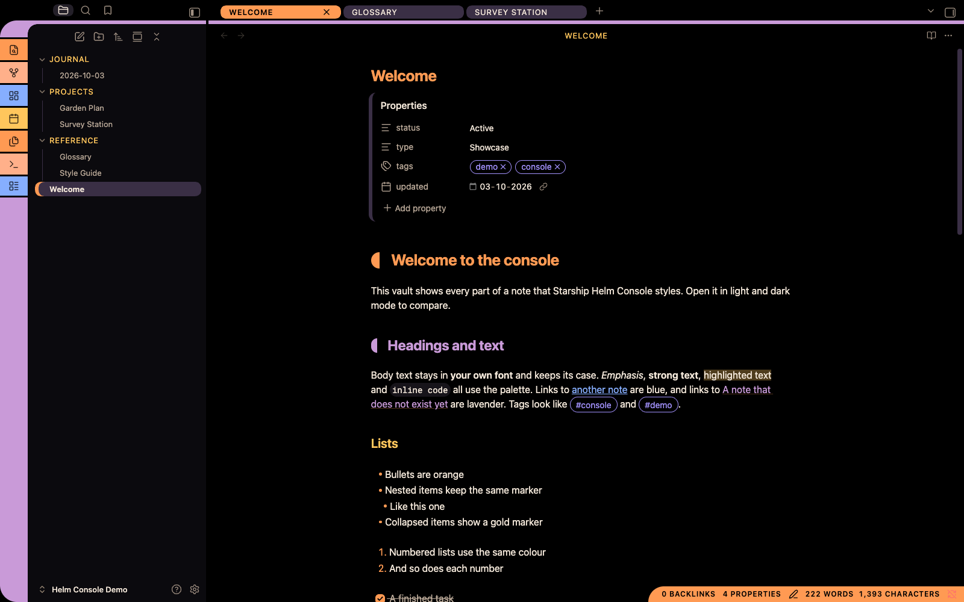Open command palette ribbon icon

(14, 164)
